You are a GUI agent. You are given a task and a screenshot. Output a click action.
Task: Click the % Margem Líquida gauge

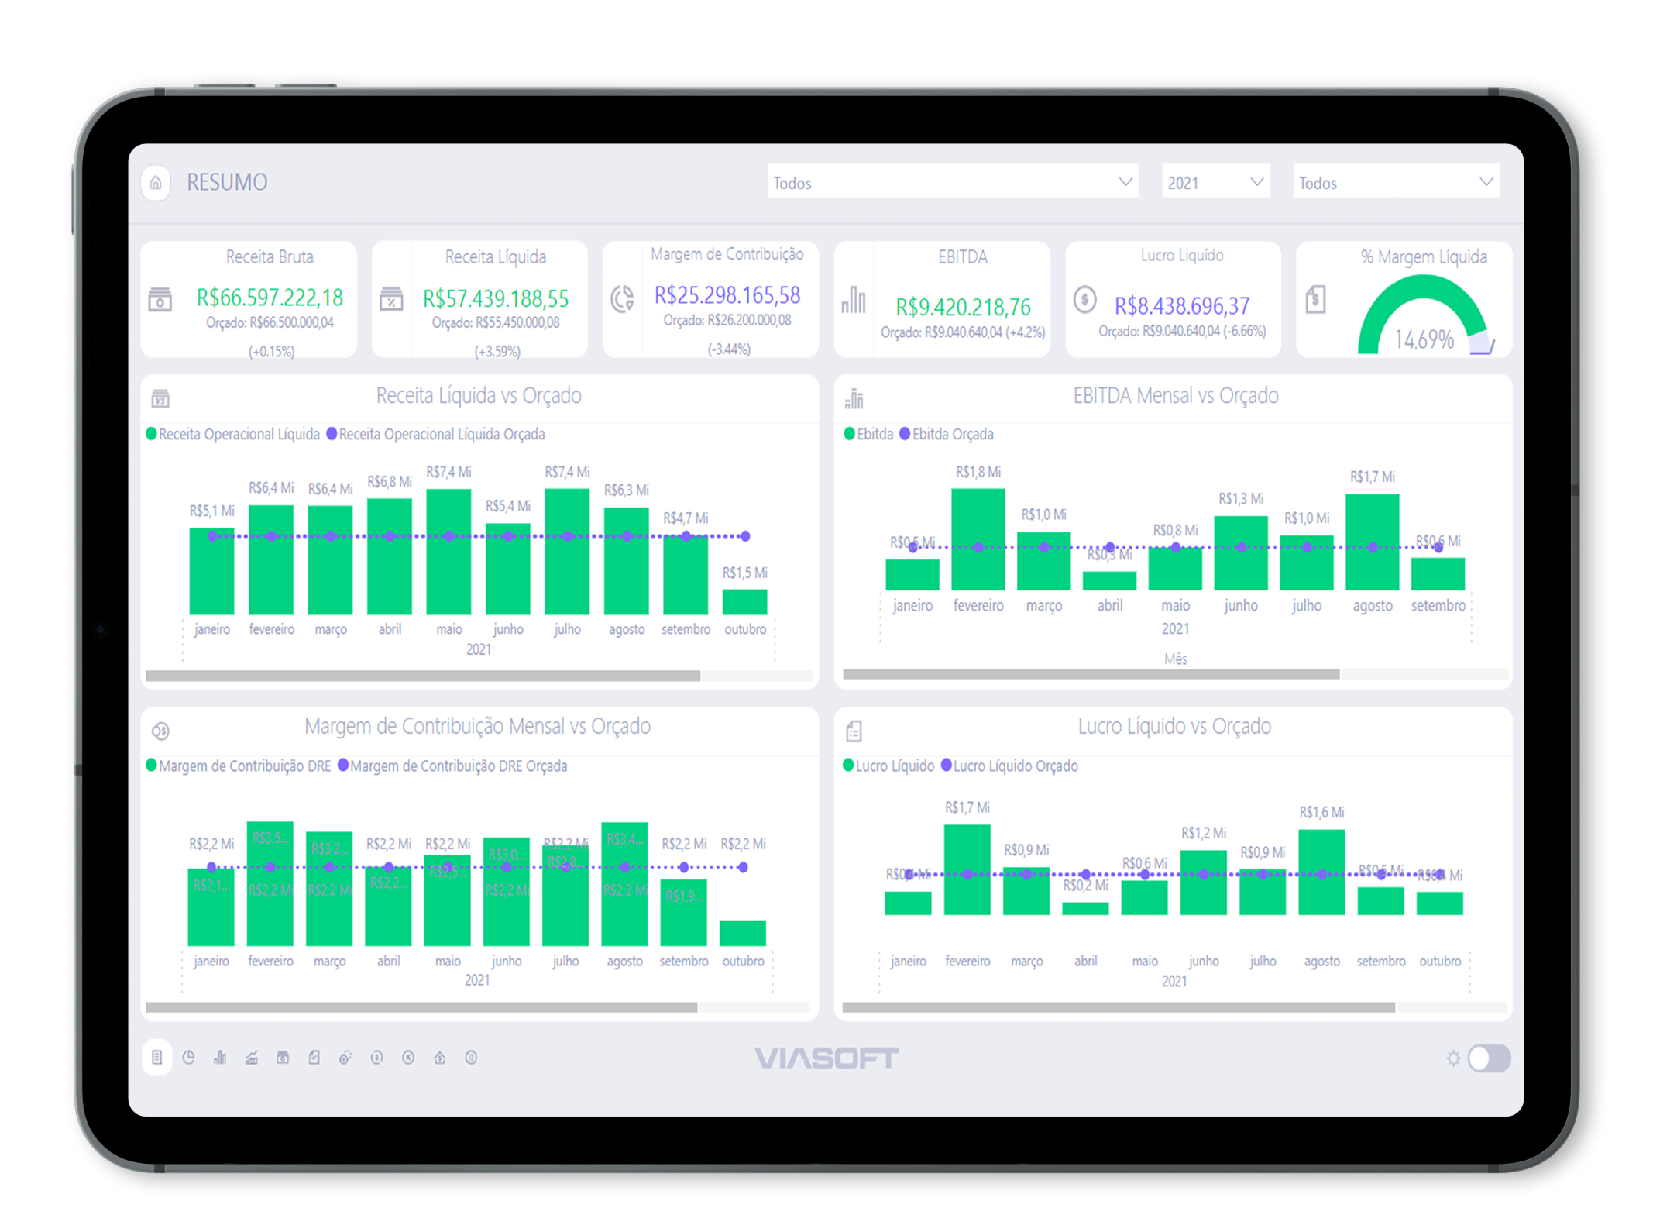click(1422, 318)
